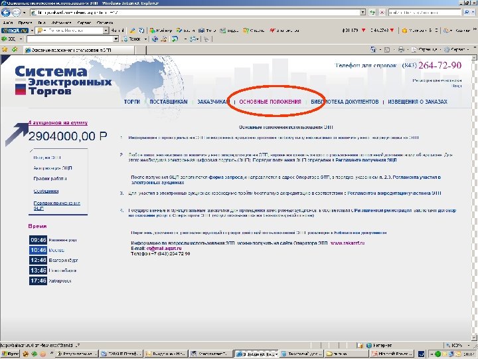Click the dollar currency rate indicator

[x=354, y=30]
